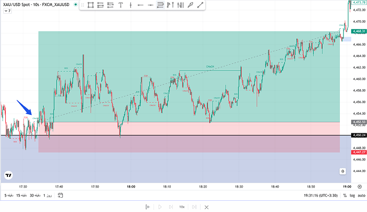Click the 19:00 time axis label
The width and height of the screenshot is (367, 212).
coord(347,186)
